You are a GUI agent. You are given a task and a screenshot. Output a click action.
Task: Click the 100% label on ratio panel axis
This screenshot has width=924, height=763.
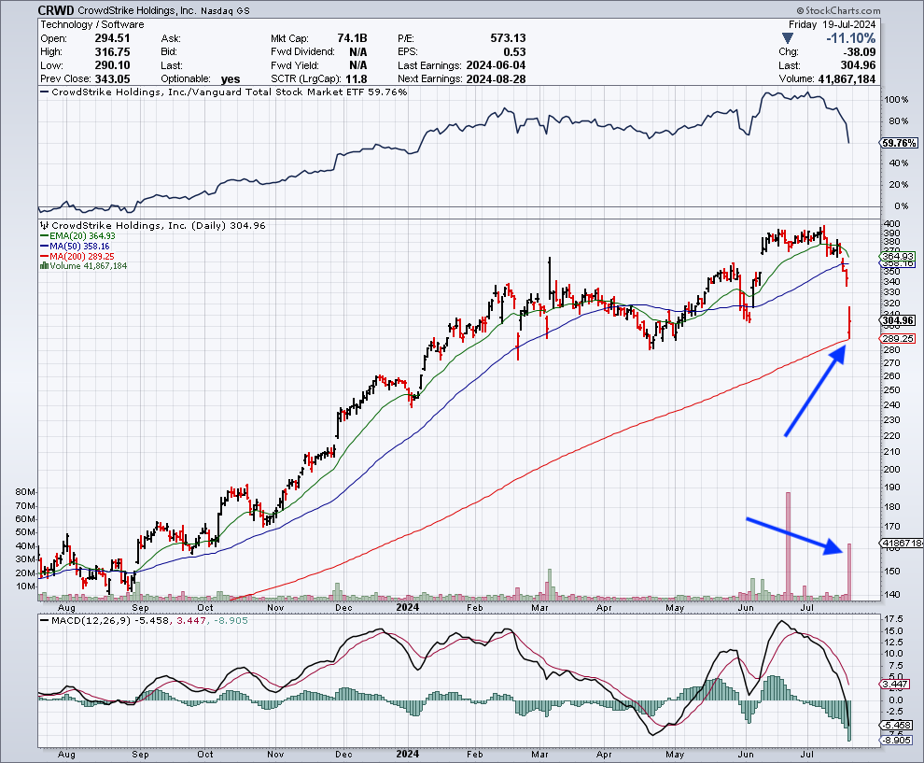[x=896, y=100]
